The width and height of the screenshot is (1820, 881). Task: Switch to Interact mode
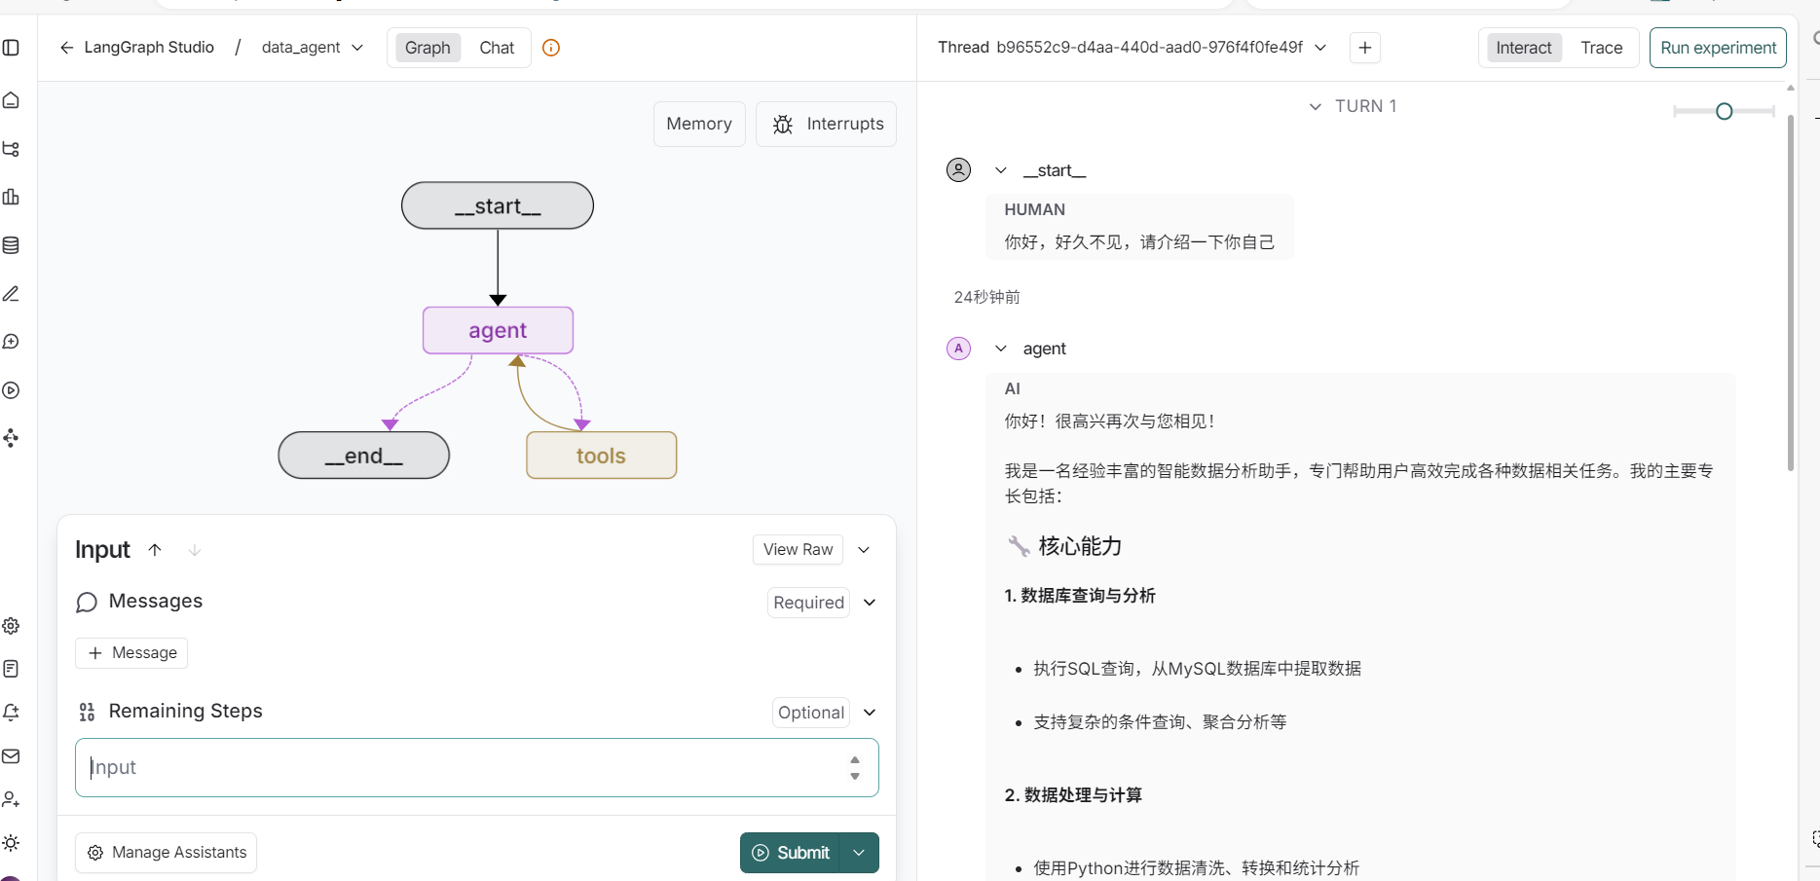point(1523,48)
